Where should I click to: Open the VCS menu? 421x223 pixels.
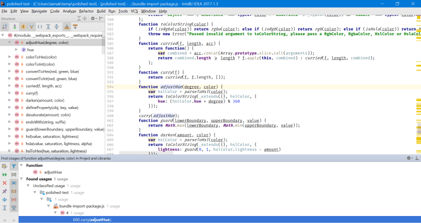pyautogui.click(x=134, y=11)
